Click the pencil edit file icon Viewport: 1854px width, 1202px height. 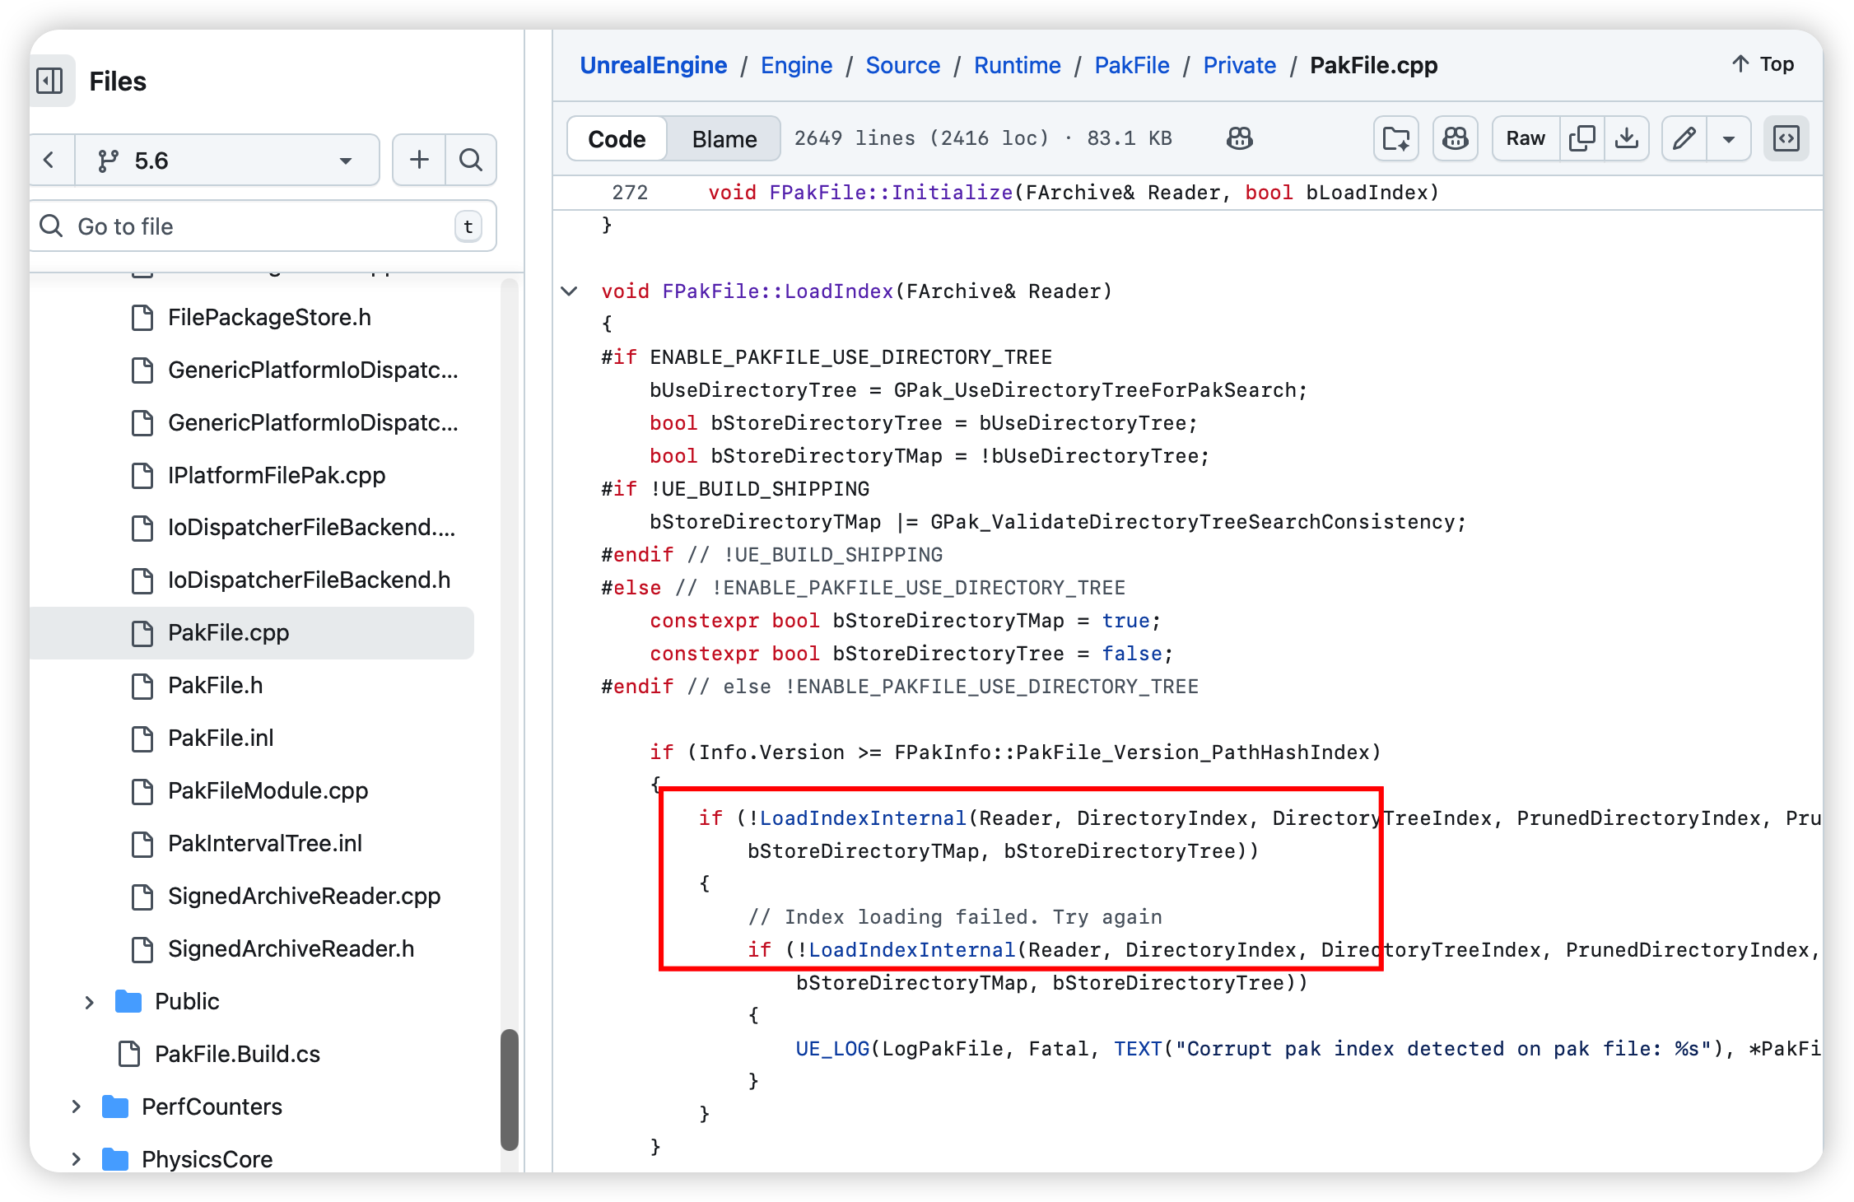[1684, 138]
